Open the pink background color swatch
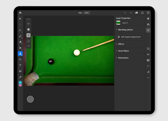Viewport: 168px width, 121px height. [20, 86]
